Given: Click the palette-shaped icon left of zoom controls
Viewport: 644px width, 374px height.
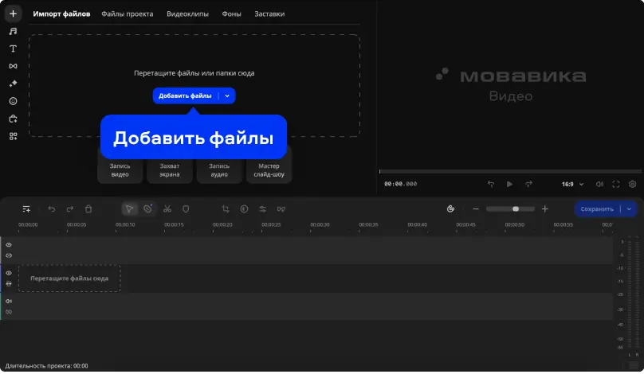Looking at the screenshot, I should (x=450, y=209).
